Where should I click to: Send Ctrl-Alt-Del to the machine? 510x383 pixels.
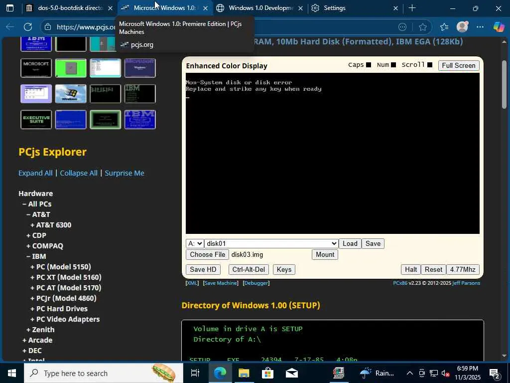pyautogui.click(x=249, y=269)
